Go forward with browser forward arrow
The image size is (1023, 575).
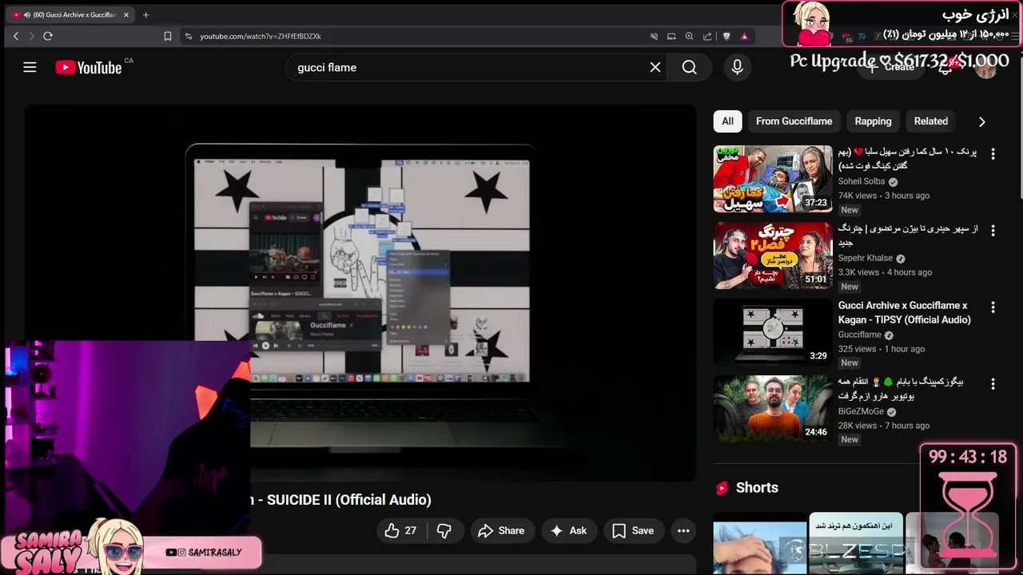[32, 36]
